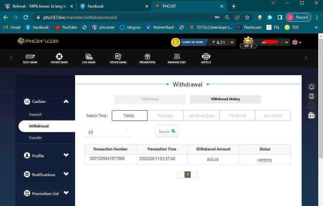Click the Paused profile button
Viewport: 323px width, 206px height.
298,17
